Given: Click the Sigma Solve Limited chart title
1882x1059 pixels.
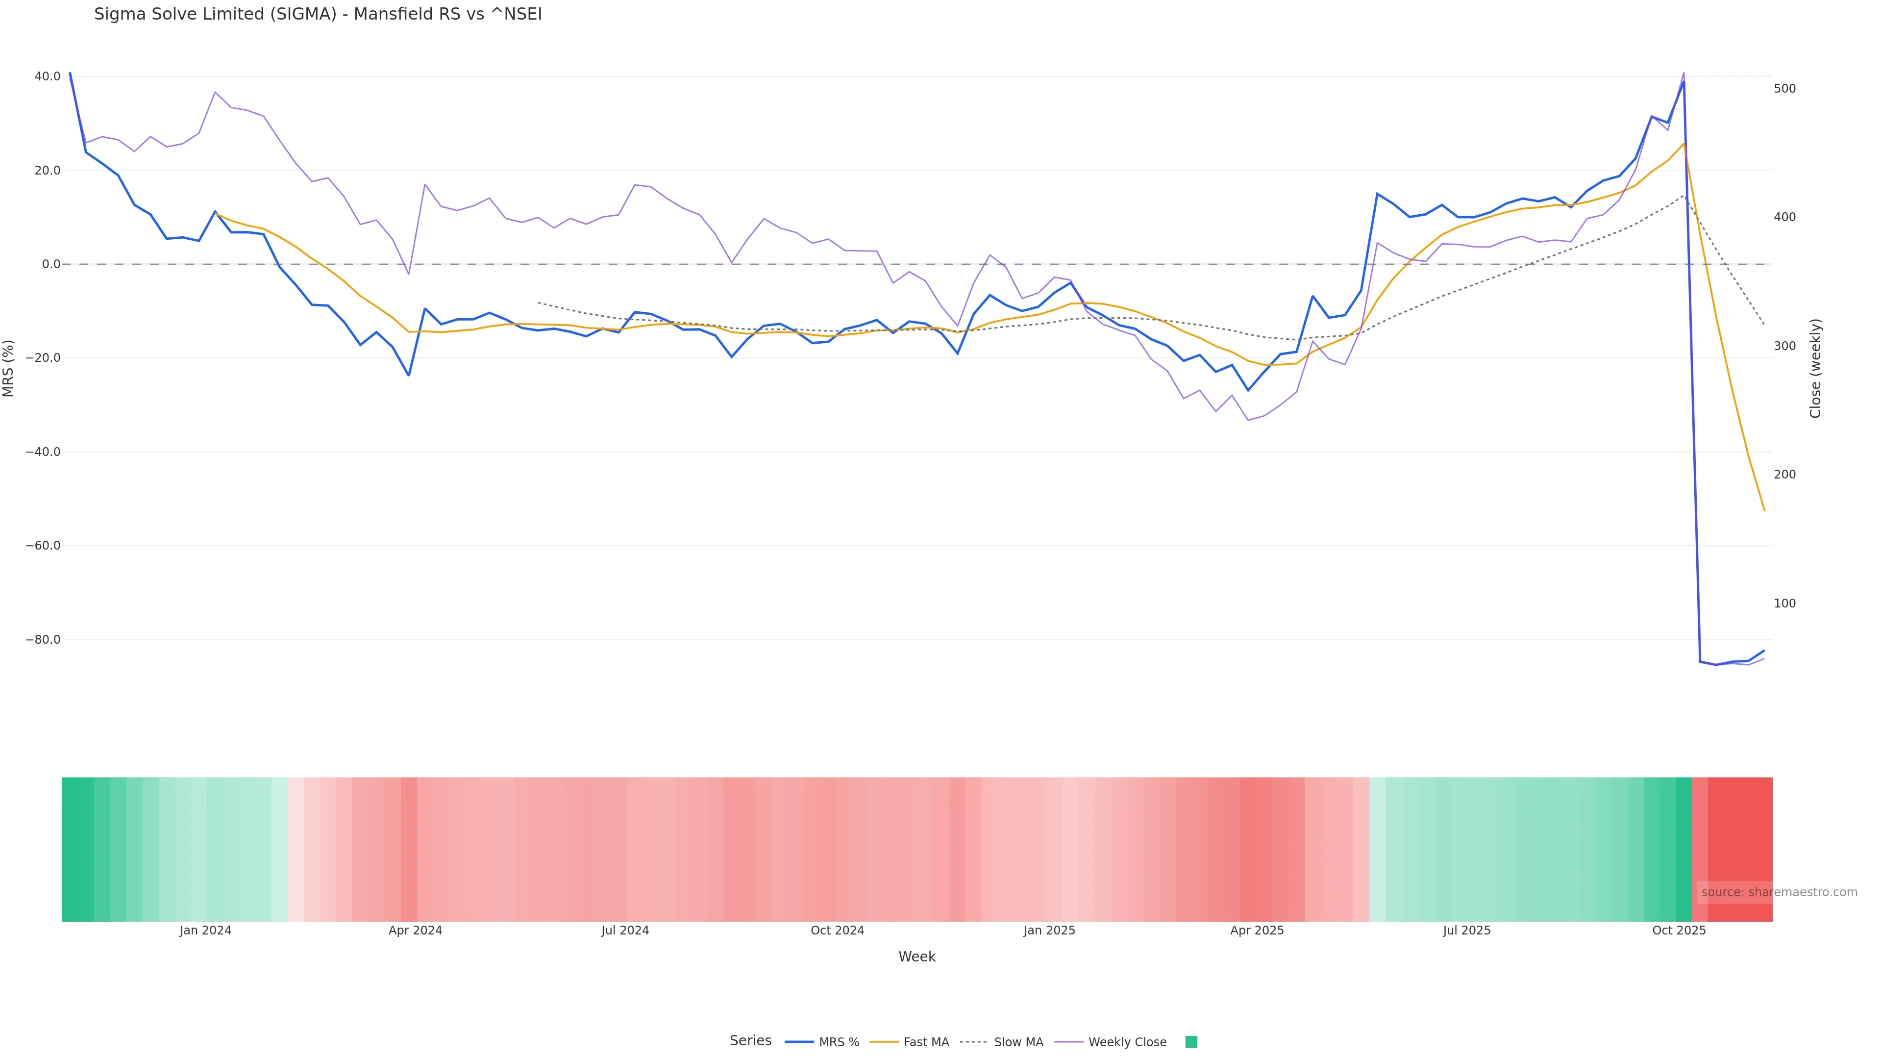Looking at the screenshot, I should [x=318, y=15].
